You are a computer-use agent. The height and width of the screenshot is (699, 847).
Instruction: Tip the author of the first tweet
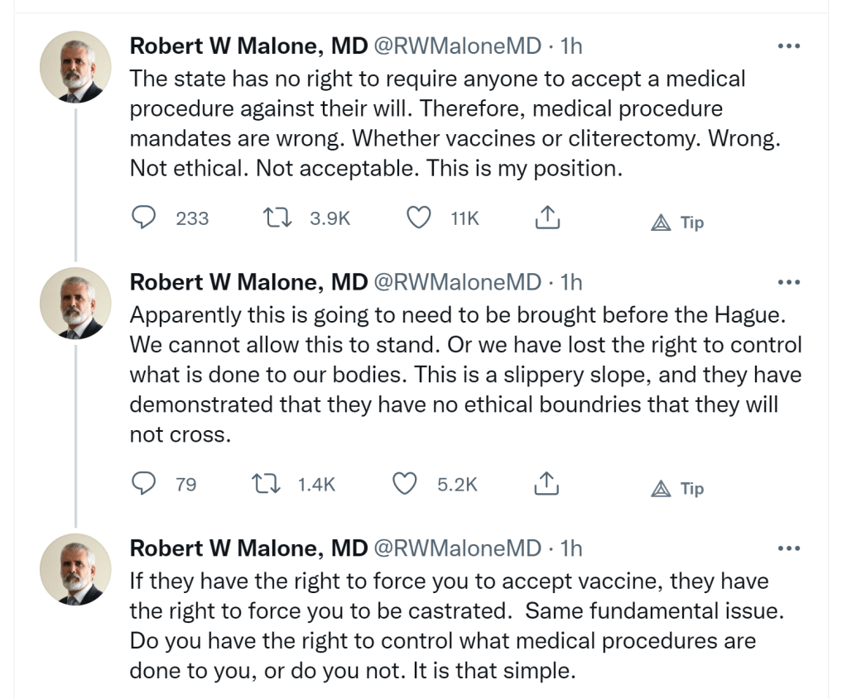(x=676, y=223)
